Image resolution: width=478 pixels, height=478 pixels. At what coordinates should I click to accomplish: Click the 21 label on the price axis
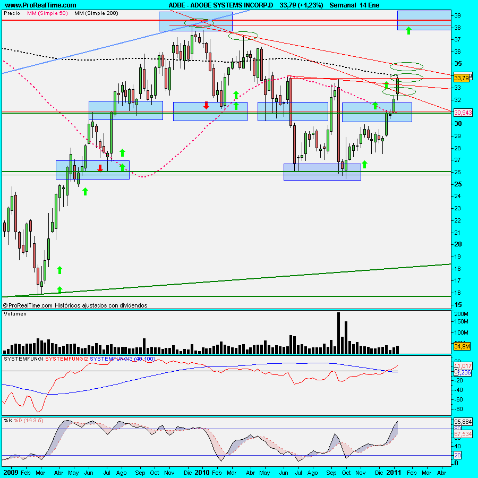pos(458,233)
